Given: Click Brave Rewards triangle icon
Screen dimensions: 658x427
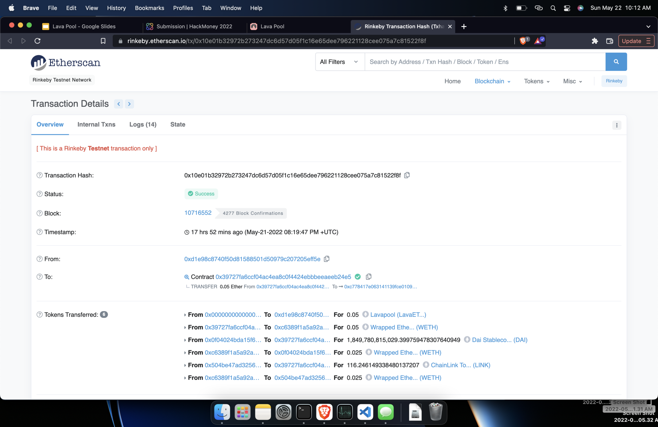Looking at the screenshot, I should point(539,41).
